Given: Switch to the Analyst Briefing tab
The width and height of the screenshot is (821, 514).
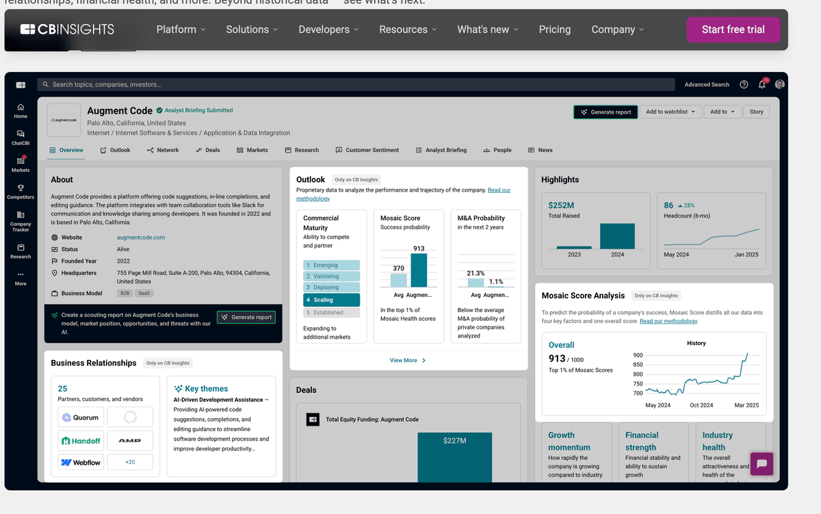Looking at the screenshot, I should click(x=441, y=150).
